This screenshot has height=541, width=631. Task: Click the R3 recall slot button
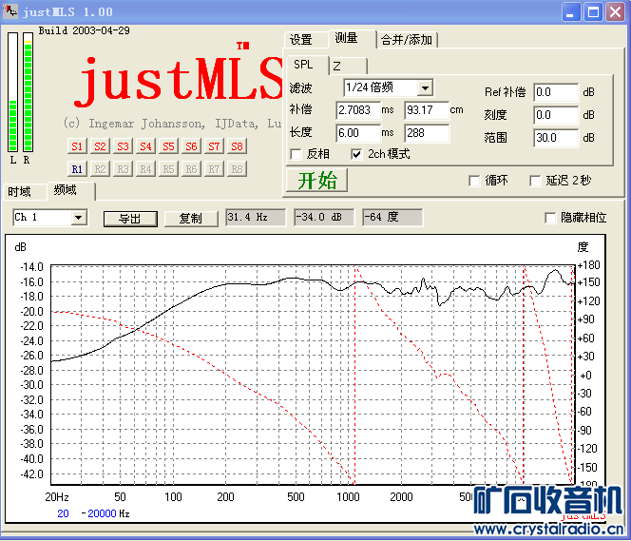[x=123, y=169]
